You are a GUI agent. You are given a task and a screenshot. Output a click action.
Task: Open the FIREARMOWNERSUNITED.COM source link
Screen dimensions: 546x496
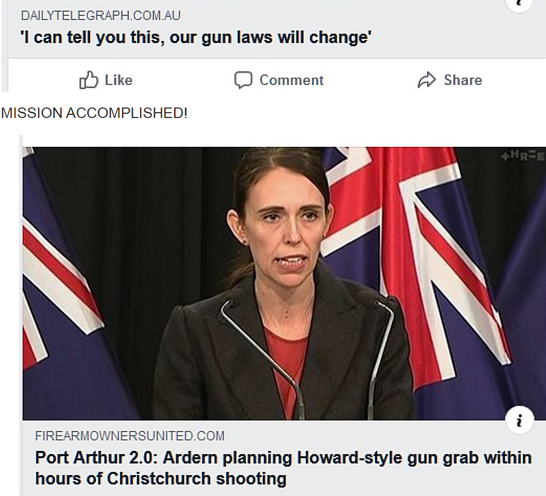tap(130, 436)
